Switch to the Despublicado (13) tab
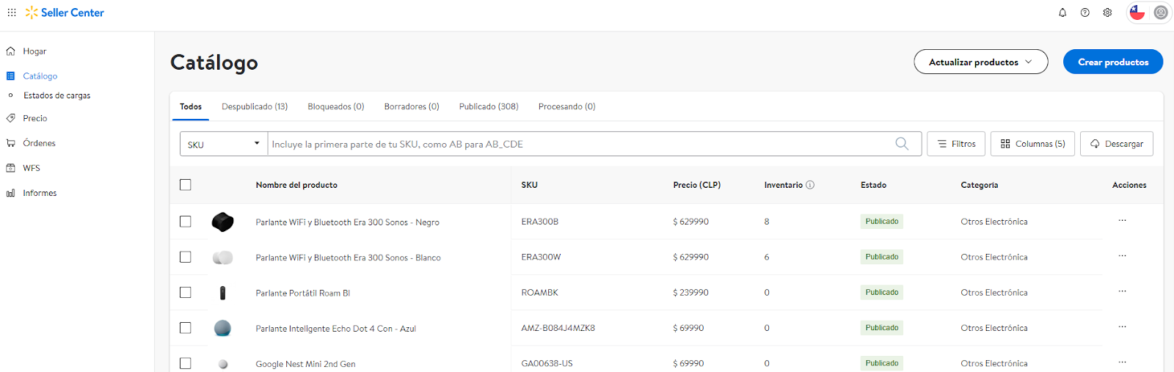Image resolution: width=1174 pixels, height=372 pixels. pos(255,106)
